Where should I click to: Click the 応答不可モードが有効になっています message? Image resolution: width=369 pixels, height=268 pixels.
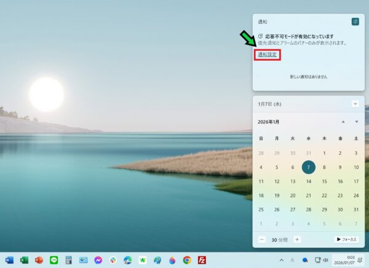[299, 36]
